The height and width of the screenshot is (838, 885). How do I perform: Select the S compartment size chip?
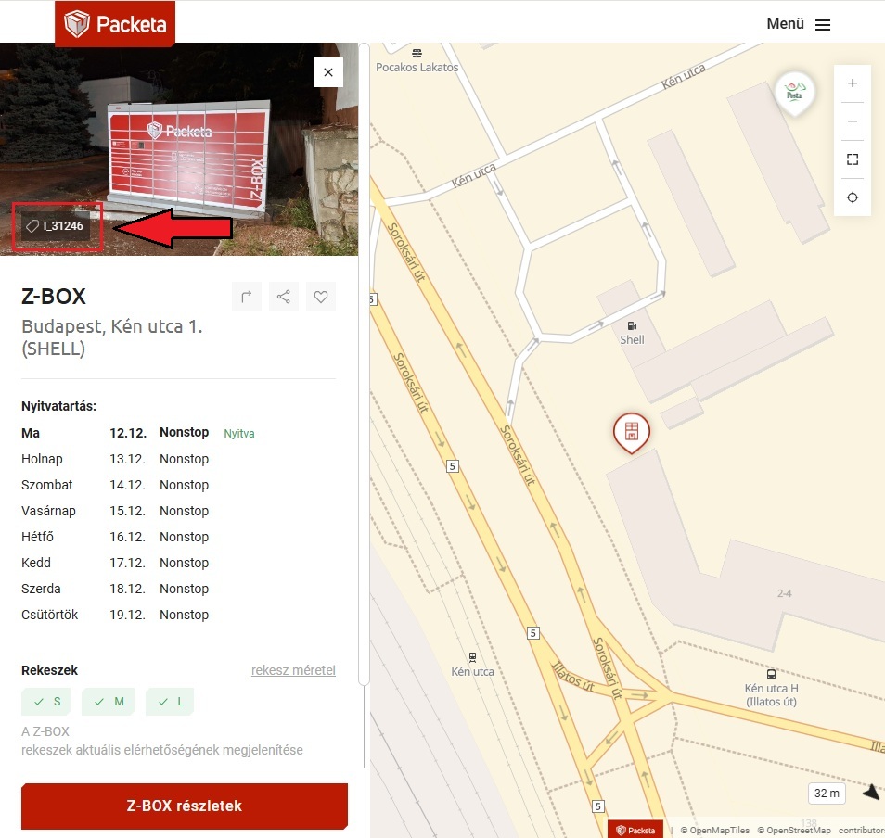click(x=48, y=702)
